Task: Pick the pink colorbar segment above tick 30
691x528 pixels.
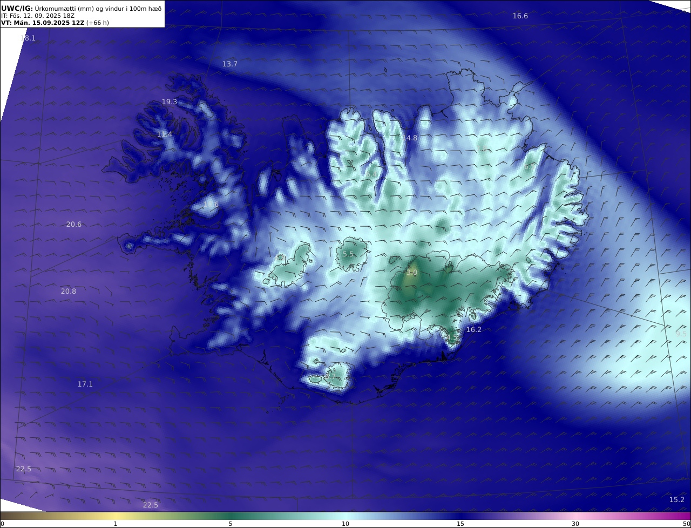Action: [x=575, y=516]
